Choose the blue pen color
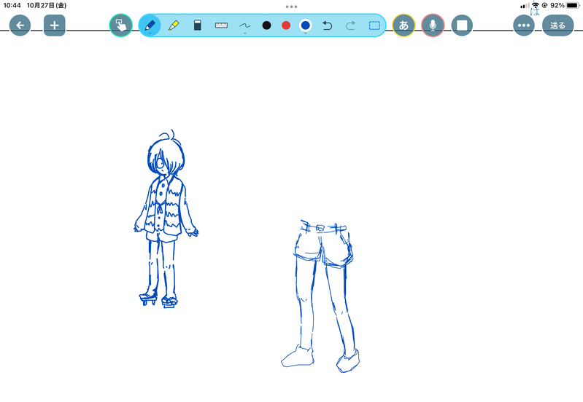The image size is (583, 402). [x=305, y=25]
